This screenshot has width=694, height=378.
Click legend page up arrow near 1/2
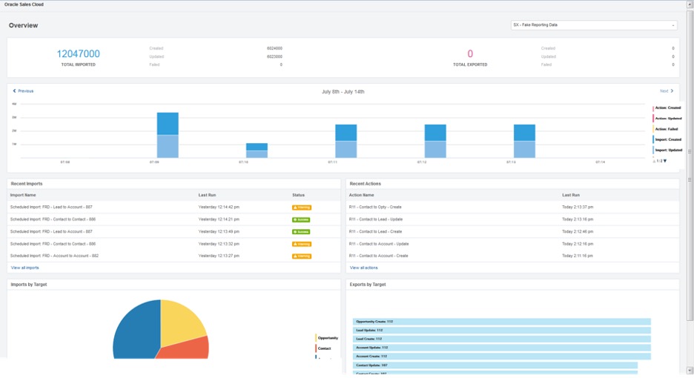[x=654, y=161]
